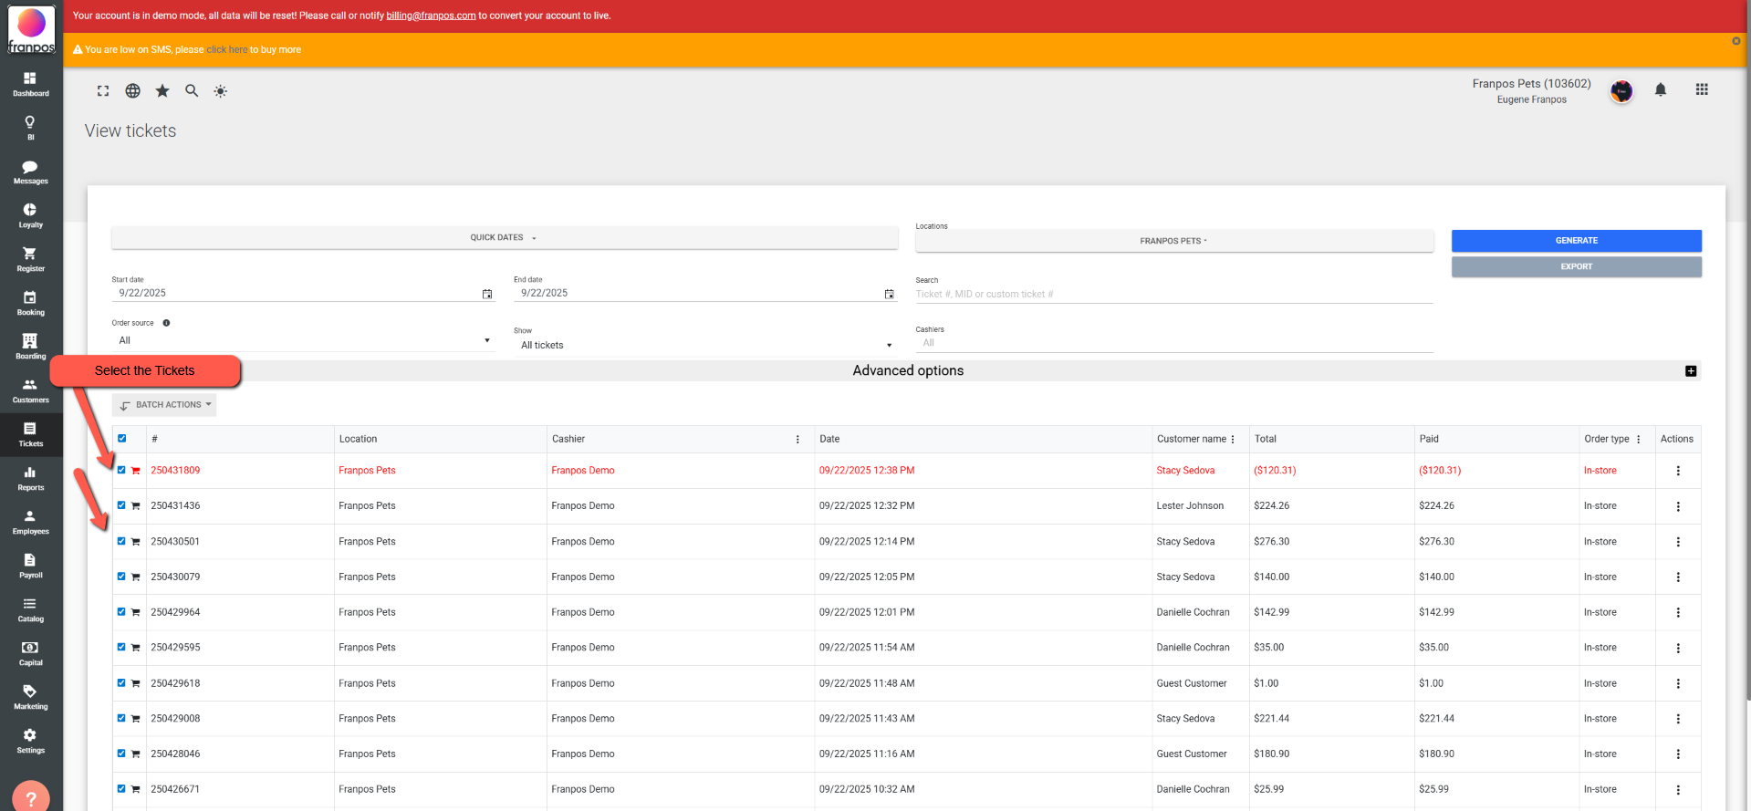The image size is (1751, 811).
Task: Click the help question mark button
Action: (31, 798)
